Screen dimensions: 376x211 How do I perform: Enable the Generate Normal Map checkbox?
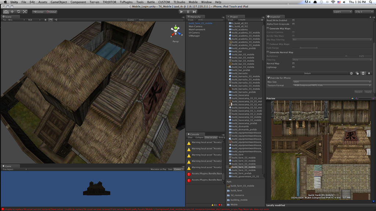(268, 52)
